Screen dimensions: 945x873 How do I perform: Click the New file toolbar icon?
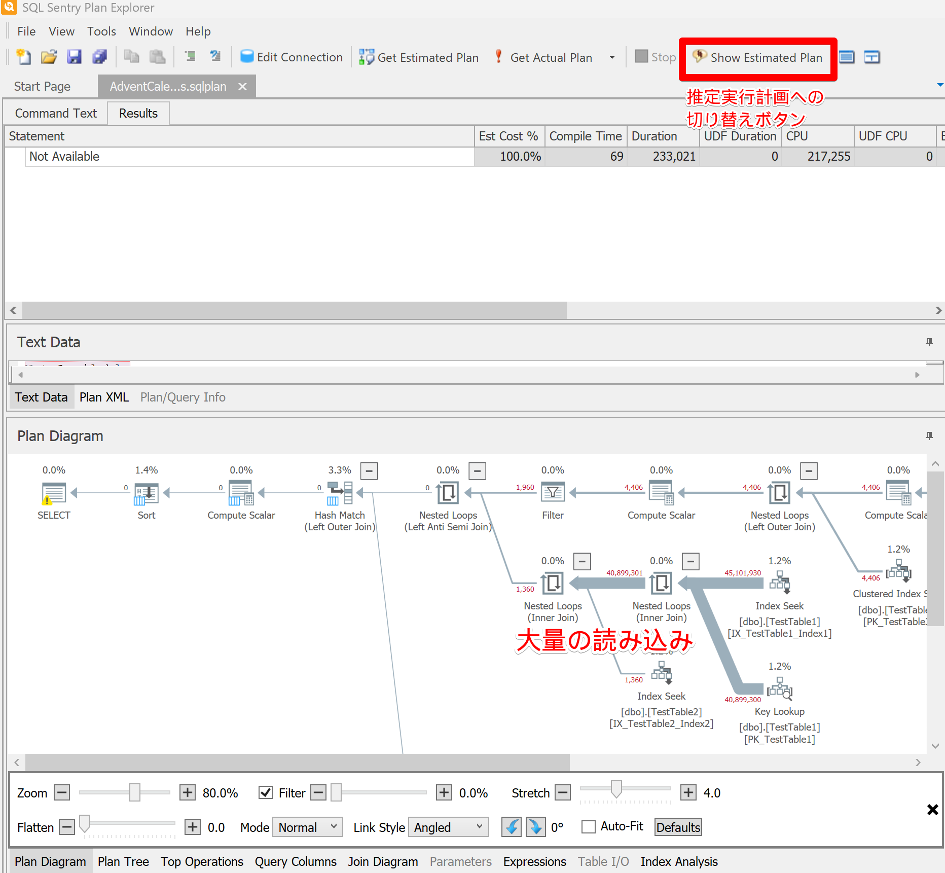click(23, 57)
